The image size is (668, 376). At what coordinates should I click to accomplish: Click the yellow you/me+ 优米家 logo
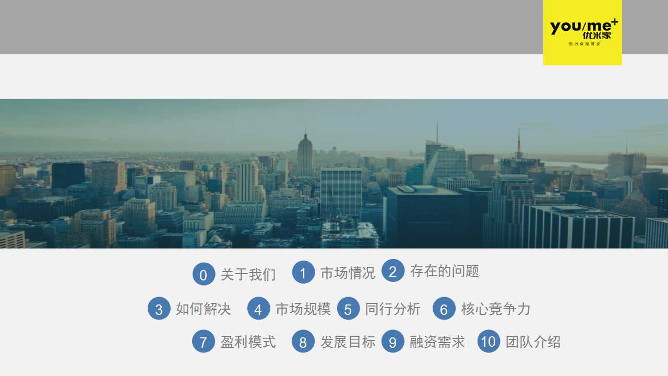[x=582, y=32]
